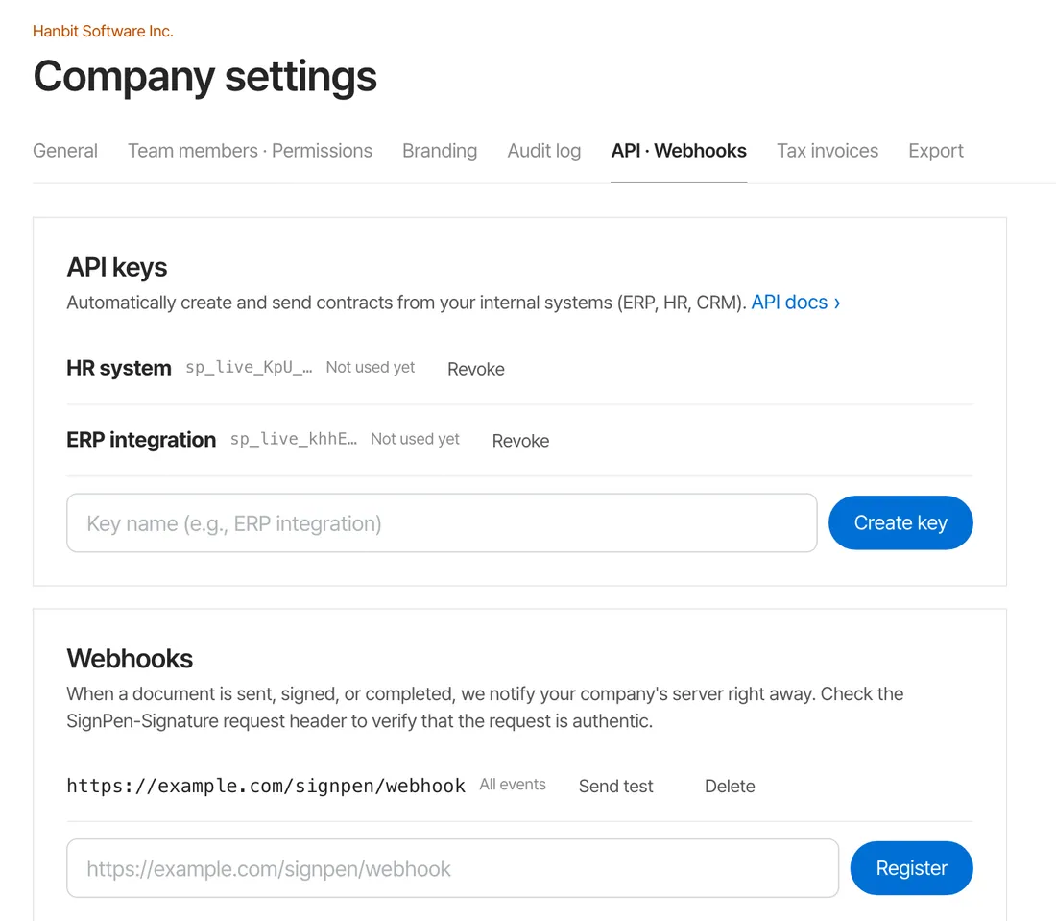Select the API · Webhooks tab

point(679,150)
